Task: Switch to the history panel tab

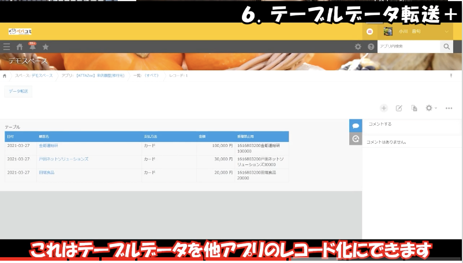Action: tap(356, 139)
